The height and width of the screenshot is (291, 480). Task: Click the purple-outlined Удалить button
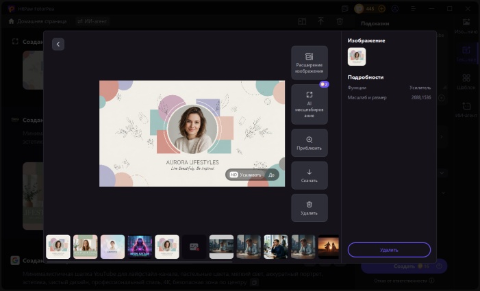coord(389,250)
